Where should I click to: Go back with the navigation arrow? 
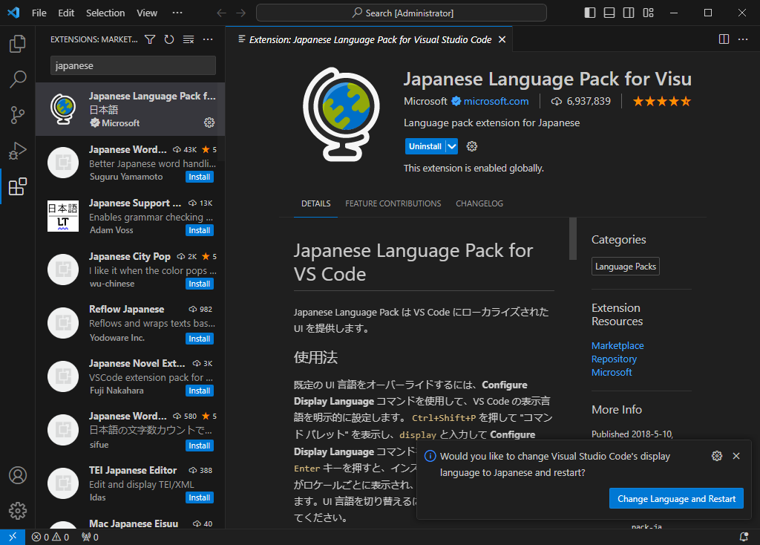point(221,13)
